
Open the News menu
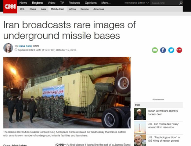click(x=23, y=3)
